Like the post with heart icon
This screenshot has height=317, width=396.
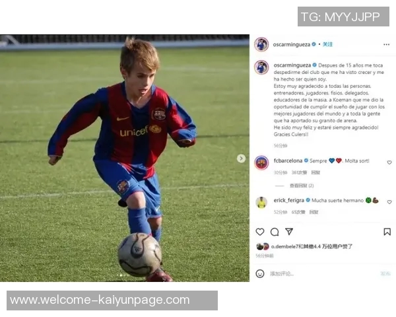[x=260, y=232]
